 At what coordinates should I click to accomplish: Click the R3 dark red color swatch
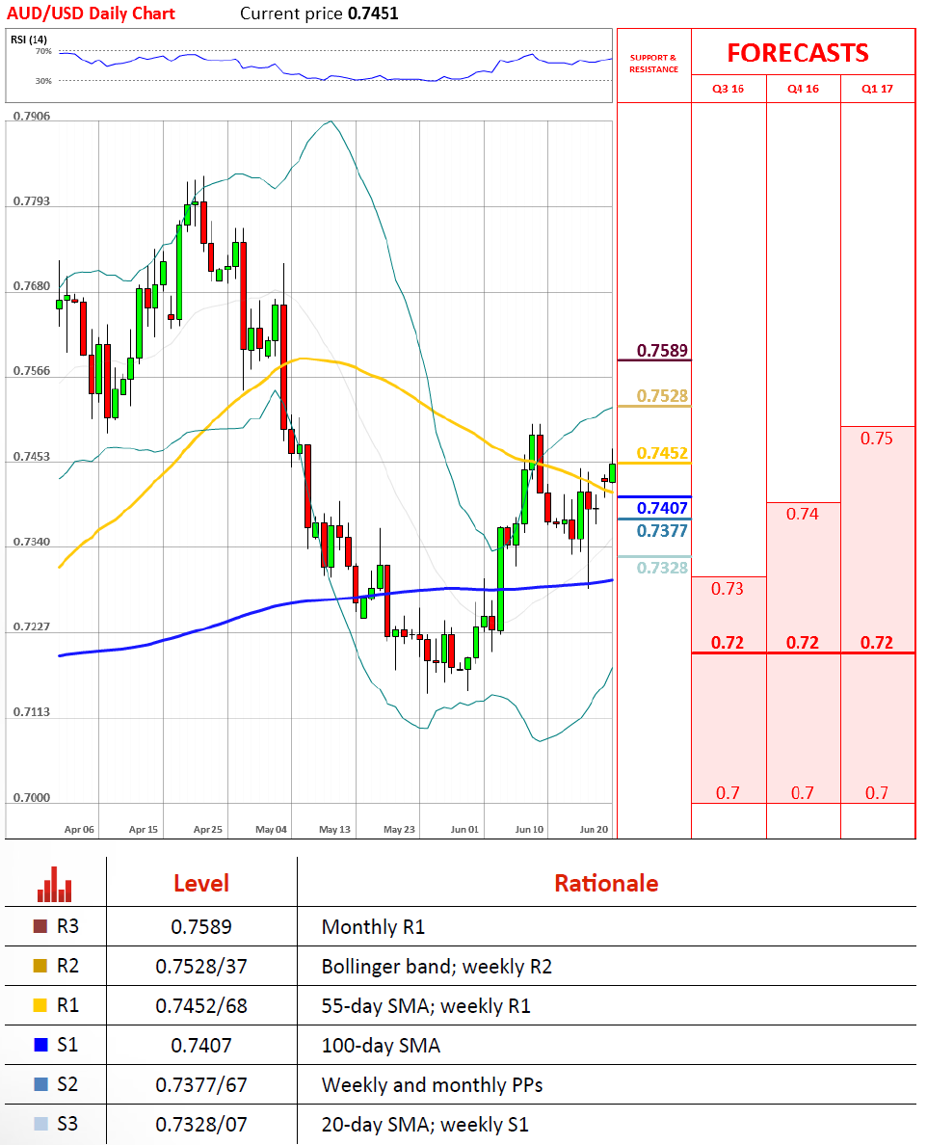[x=40, y=926]
